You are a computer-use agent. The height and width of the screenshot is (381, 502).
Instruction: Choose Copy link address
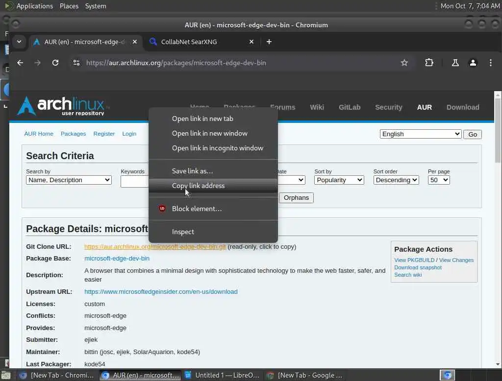(213, 186)
